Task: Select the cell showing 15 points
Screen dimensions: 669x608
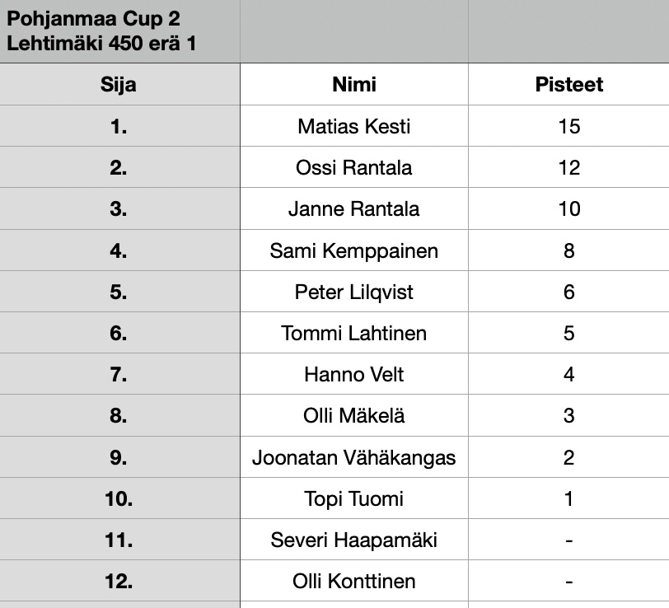Action: pyautogui.click(x=568, y=127)
